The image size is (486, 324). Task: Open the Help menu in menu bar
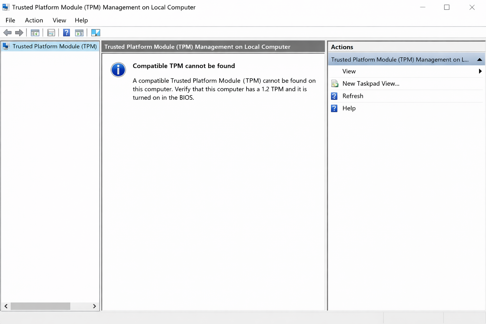pyautogui.click(x=81, y=20)
